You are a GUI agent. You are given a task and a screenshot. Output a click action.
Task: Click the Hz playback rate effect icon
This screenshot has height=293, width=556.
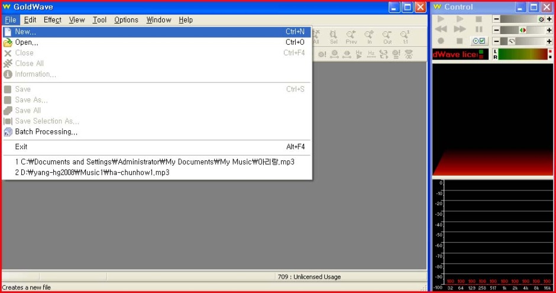(359, 54)
